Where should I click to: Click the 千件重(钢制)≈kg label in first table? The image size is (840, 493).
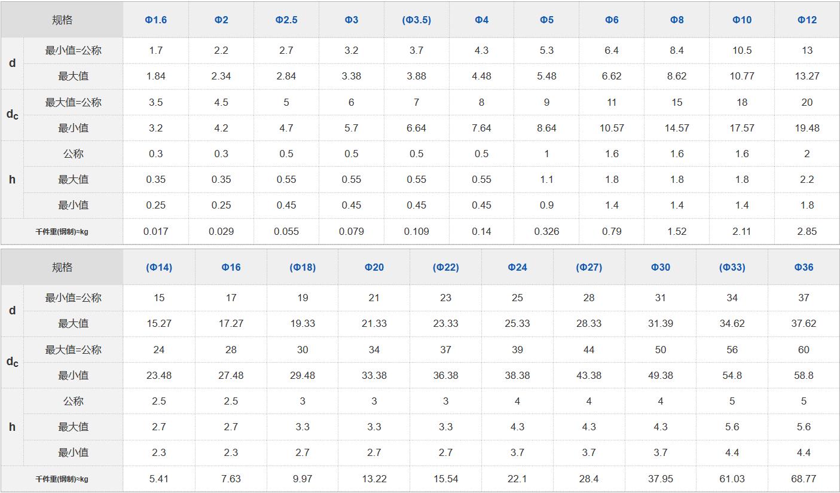(x=62, y=231)
